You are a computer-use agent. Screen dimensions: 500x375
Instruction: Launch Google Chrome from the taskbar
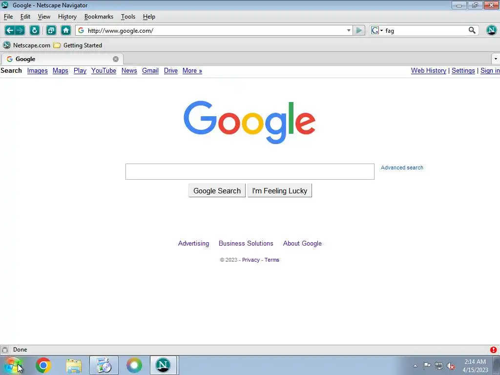[43, 365]
